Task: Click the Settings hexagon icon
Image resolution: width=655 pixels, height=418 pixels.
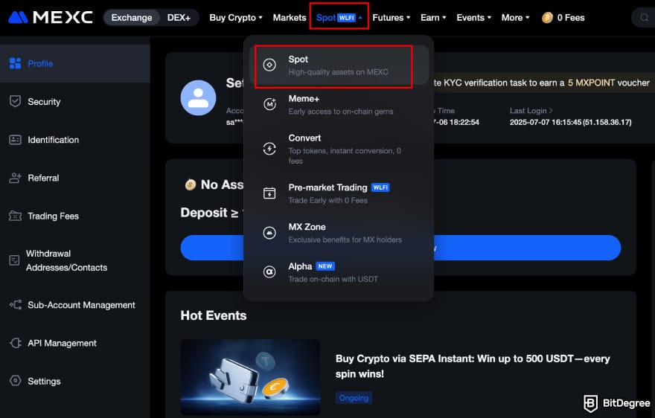Action: coord(16,381)
